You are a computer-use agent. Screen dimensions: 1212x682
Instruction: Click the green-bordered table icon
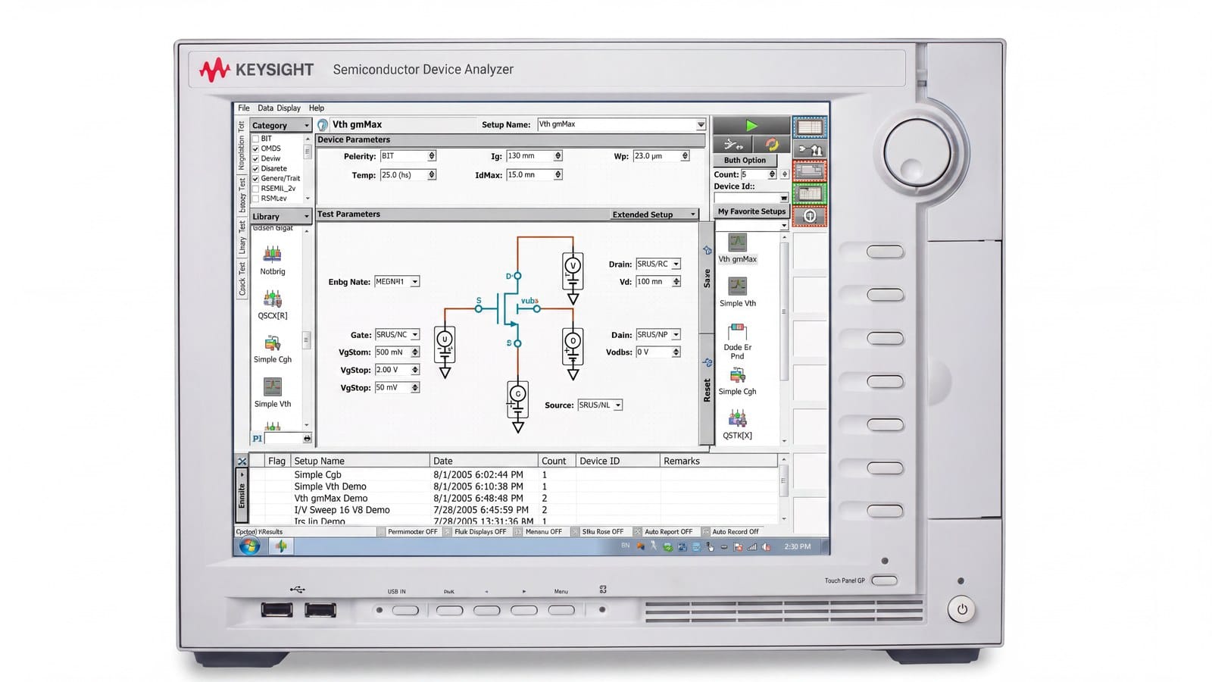point(809,194)
